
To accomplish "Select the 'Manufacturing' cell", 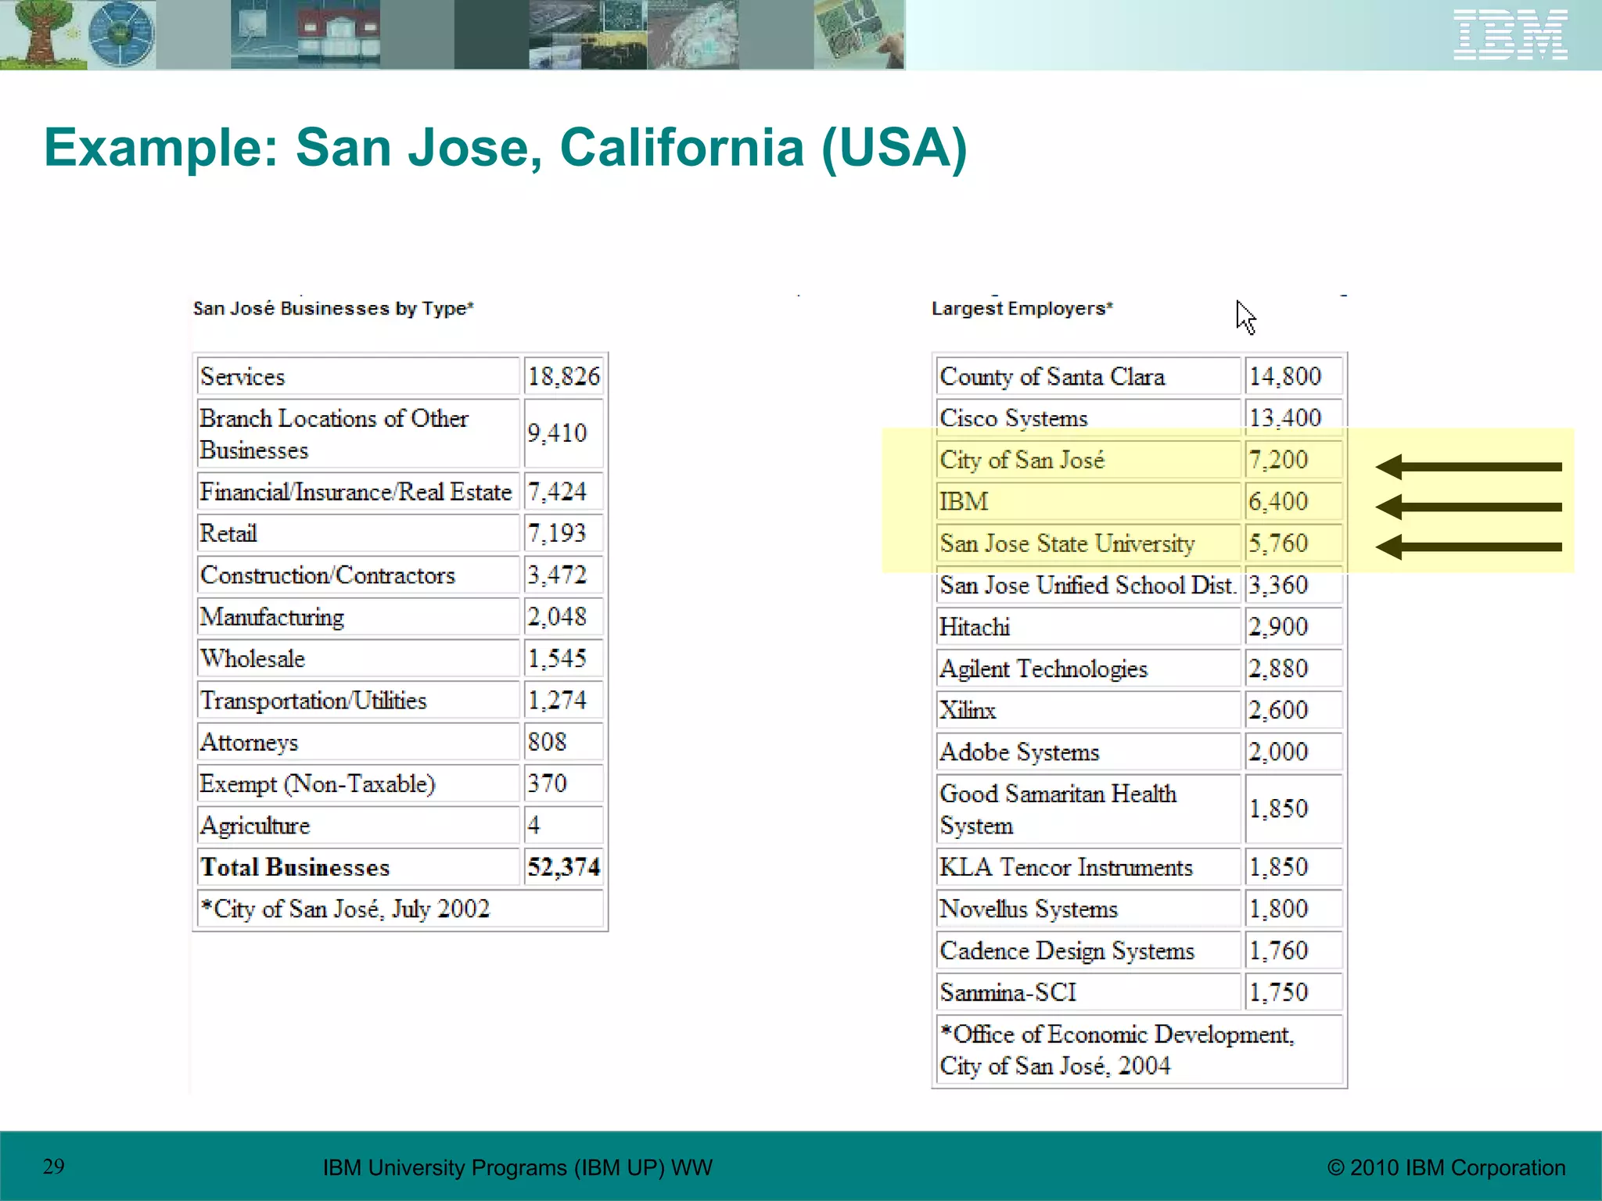I will click(358, 616).
